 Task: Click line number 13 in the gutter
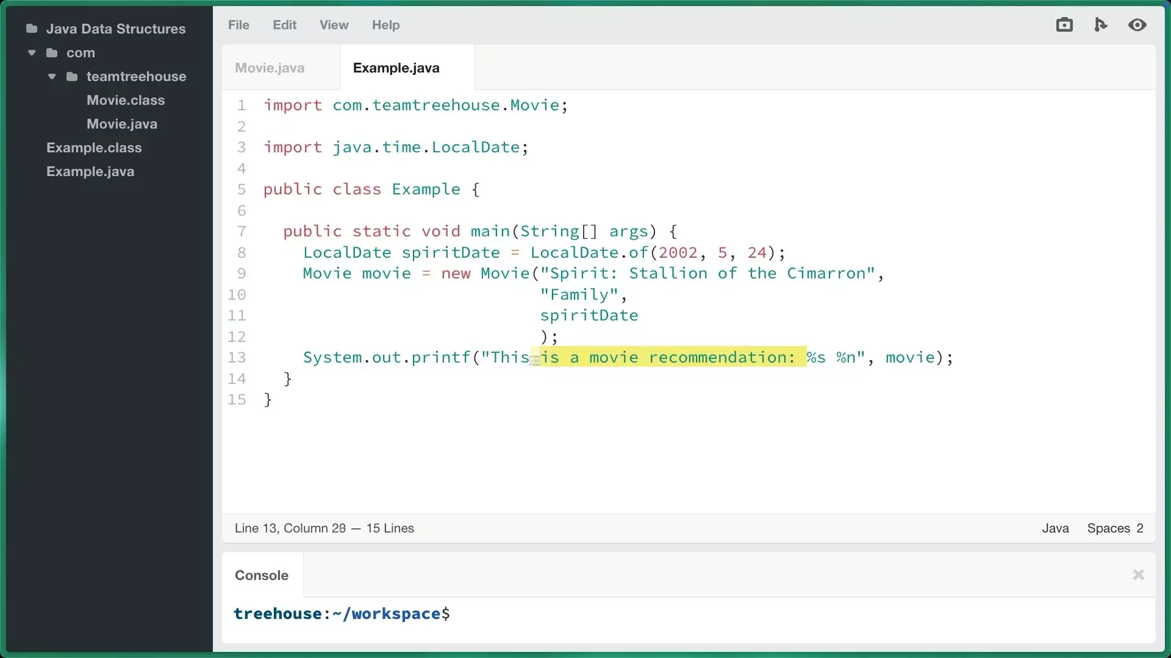(x=237, y=358)
